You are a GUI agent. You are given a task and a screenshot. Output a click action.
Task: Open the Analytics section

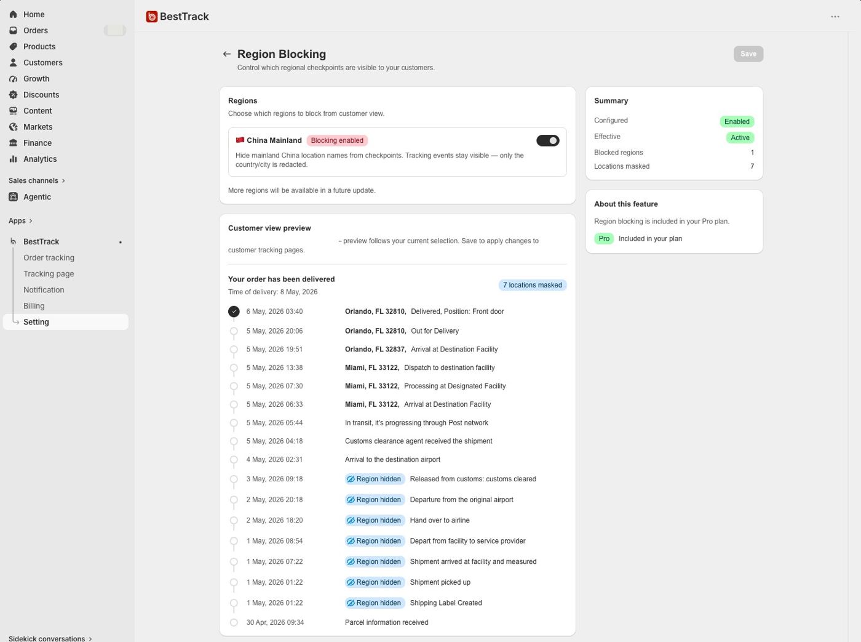(x=66, y=158)
